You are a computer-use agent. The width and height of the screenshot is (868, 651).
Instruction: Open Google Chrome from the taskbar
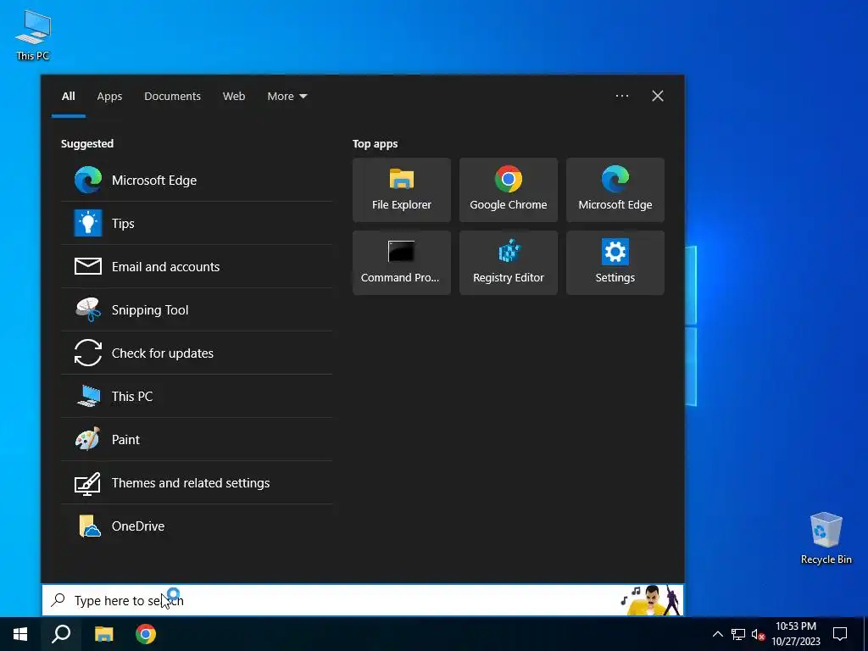146,634
